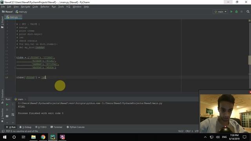Open File Explorer from the taskbar

pos(33,137)
